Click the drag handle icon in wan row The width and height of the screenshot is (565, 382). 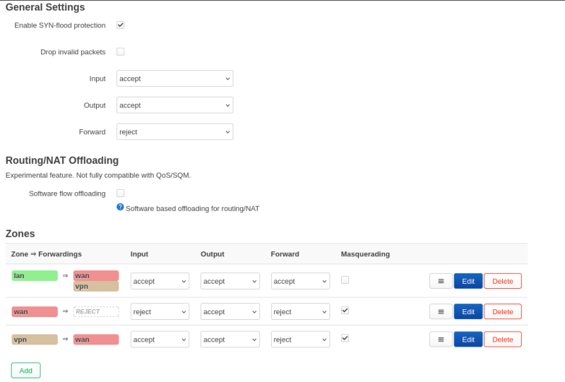[x=441, y=311]
